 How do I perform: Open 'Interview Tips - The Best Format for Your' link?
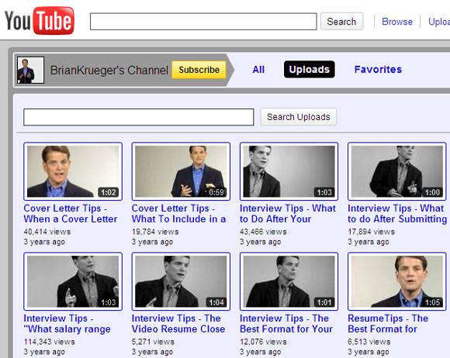[x=286, y=324]
